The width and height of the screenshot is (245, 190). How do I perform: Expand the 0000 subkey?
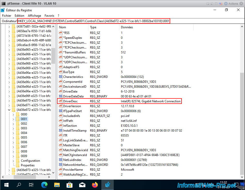pos(13,114)
